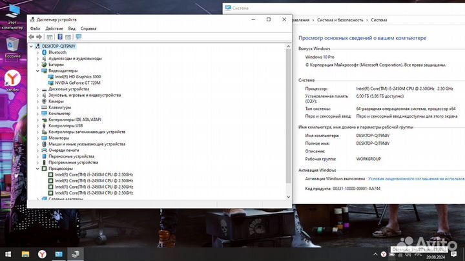Expand the Bluetooth category

[37, 52]
